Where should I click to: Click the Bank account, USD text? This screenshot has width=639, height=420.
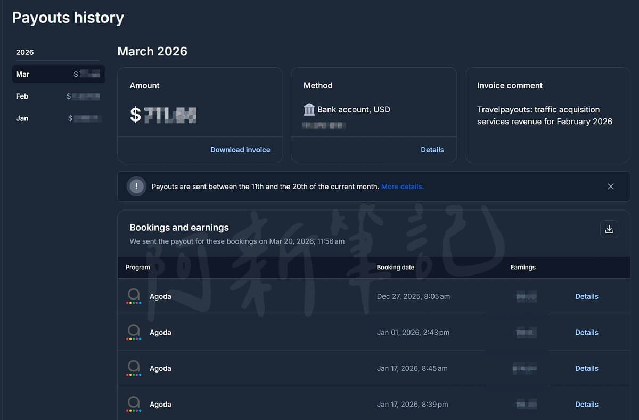354,110
